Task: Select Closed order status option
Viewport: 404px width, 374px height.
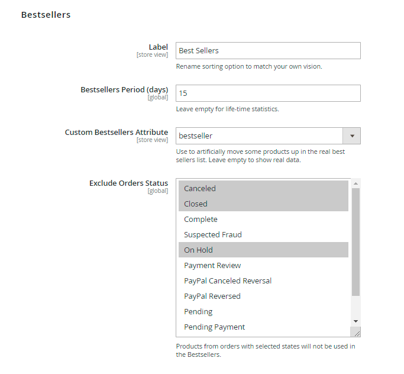Action: click(263, 204)
